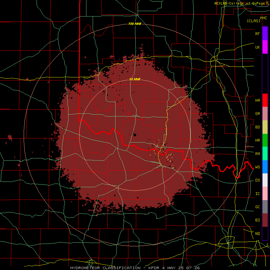This screenshot has width=270, height=270.
Task: Click the 'HR' legend label
Action: 258,140
